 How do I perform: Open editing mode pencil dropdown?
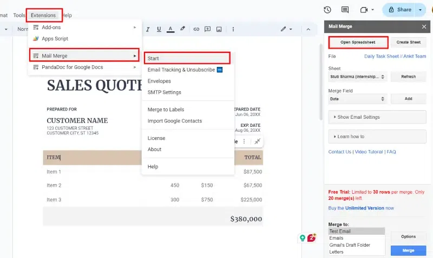point(286,29)
